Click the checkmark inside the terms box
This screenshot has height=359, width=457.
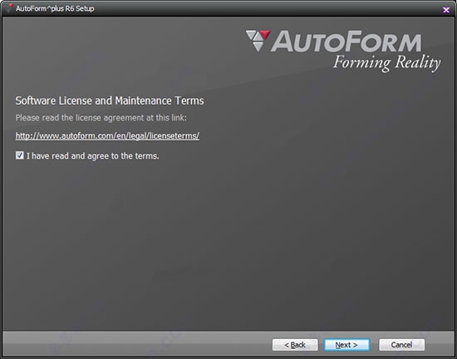[x=20, y=155]
